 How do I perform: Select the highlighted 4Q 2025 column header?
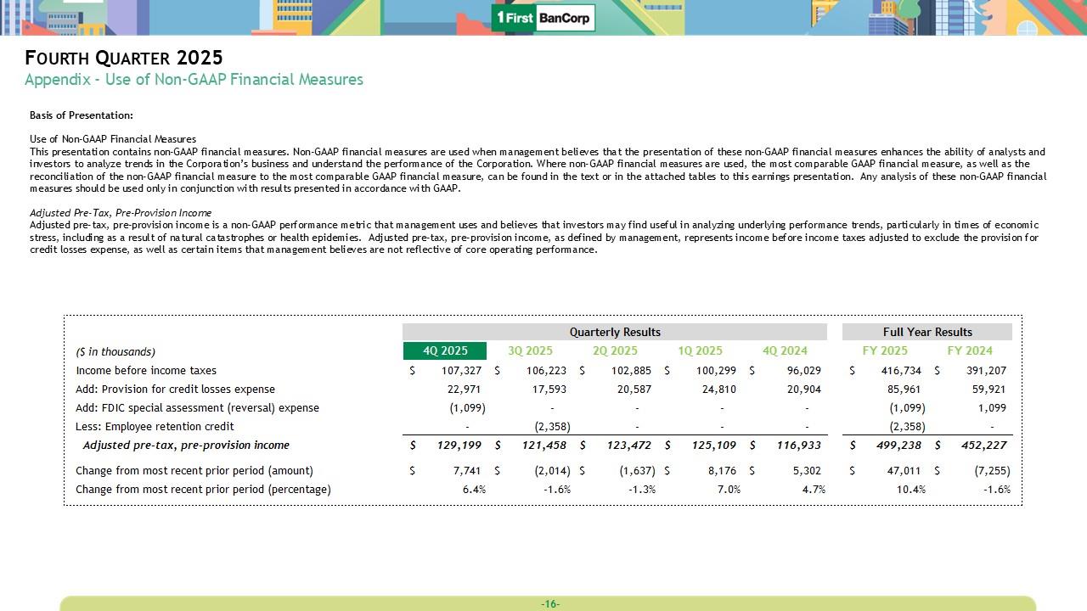(445, 351)
